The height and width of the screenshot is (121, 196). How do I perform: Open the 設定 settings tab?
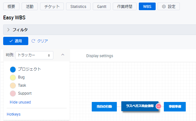pyautogui.click(x=169, y=6)
